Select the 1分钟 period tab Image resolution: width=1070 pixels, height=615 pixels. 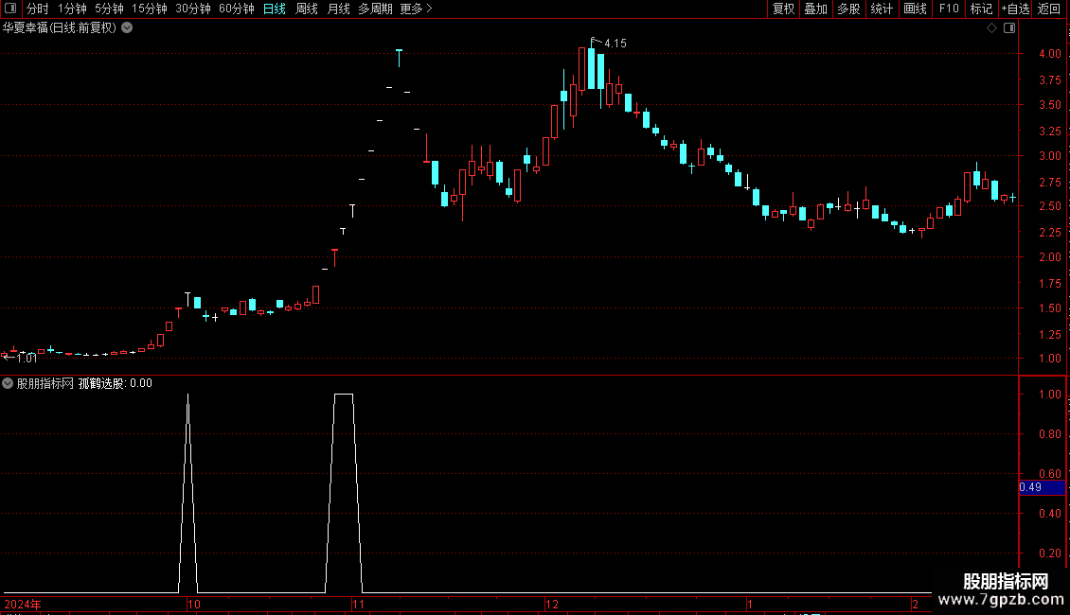pyautogui.click(x=72, y=9)
